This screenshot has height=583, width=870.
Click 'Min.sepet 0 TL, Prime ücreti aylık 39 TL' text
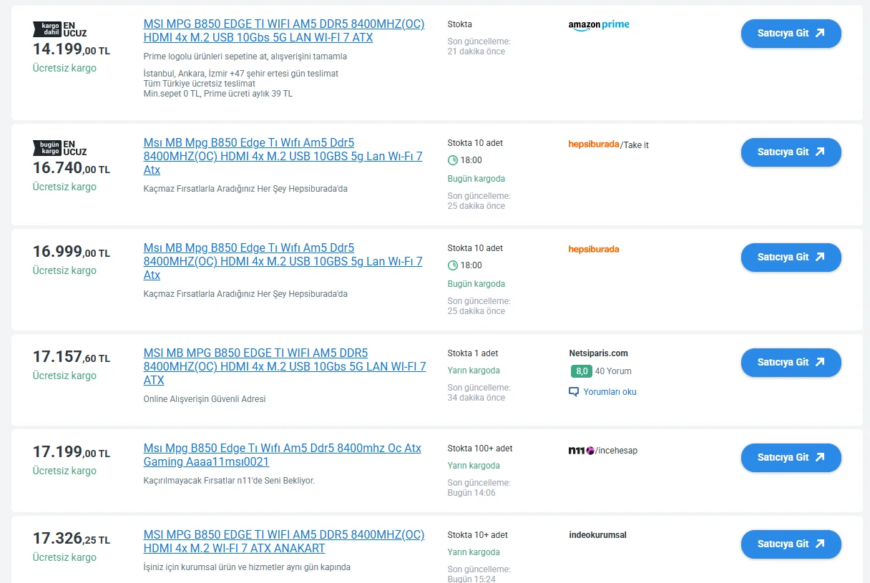click(x=218, y=94)
